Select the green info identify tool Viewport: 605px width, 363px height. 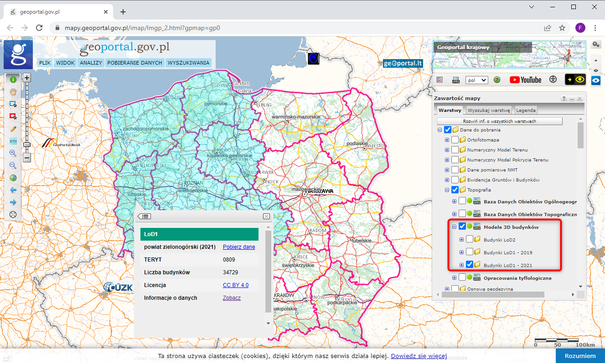pos(13,79)
